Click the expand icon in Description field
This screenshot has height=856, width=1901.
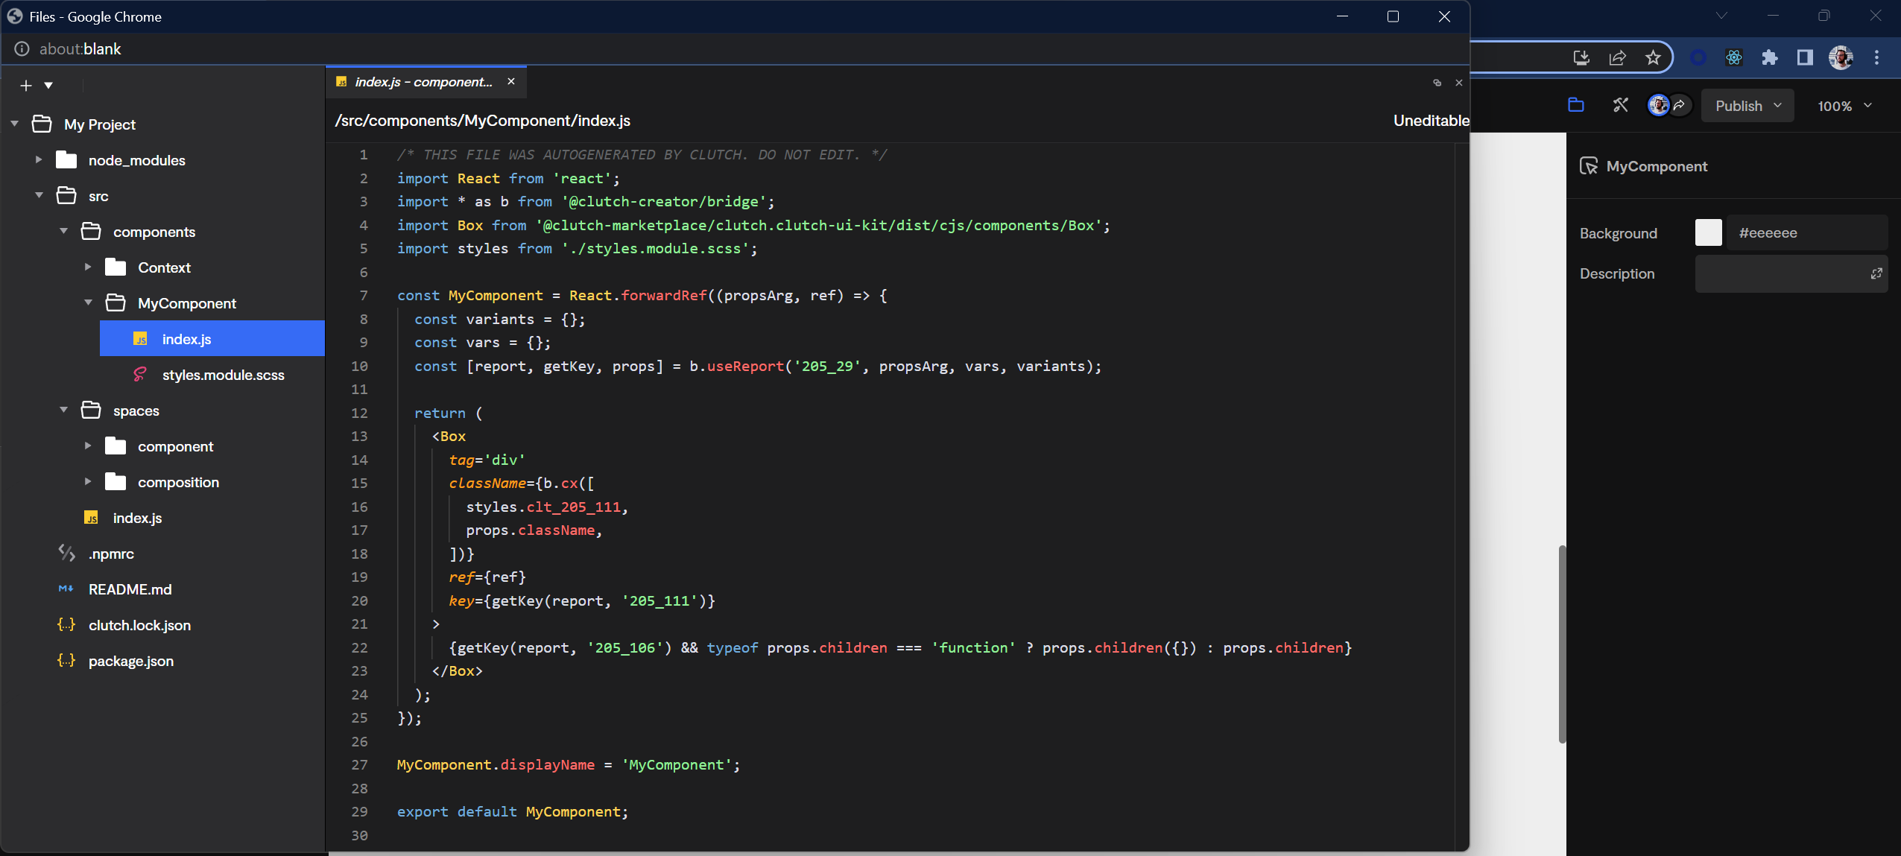[x=1876, y=273]
